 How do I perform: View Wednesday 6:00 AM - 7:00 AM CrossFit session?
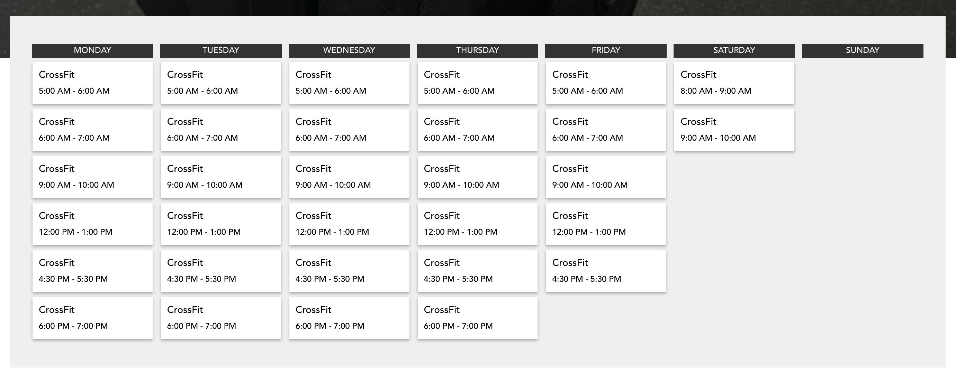pos(349,130)
